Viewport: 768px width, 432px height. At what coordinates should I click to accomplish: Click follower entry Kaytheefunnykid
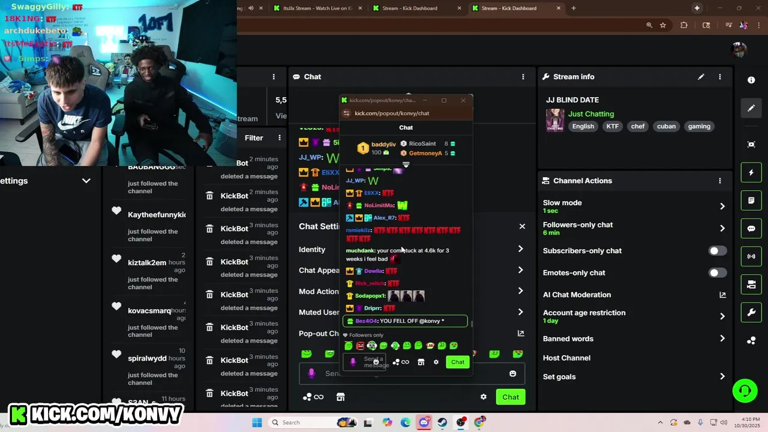point(157,215)
